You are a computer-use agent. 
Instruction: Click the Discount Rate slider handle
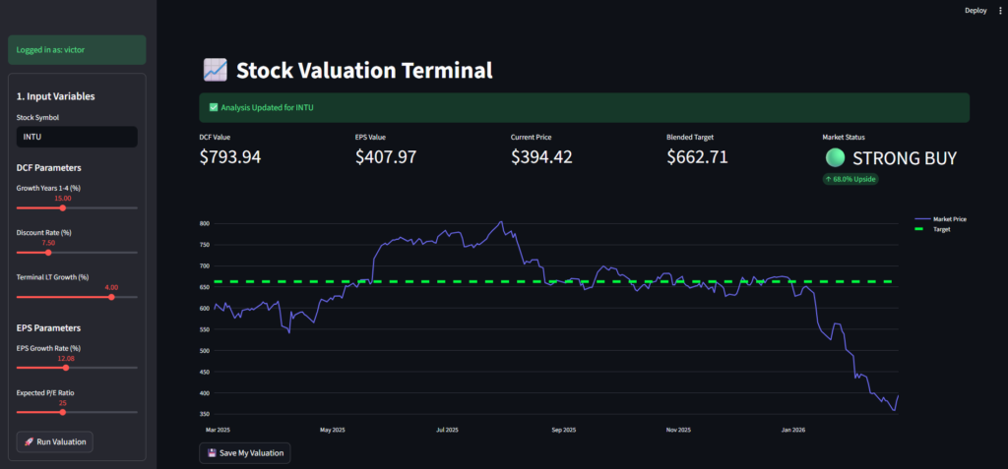point(48,252)
